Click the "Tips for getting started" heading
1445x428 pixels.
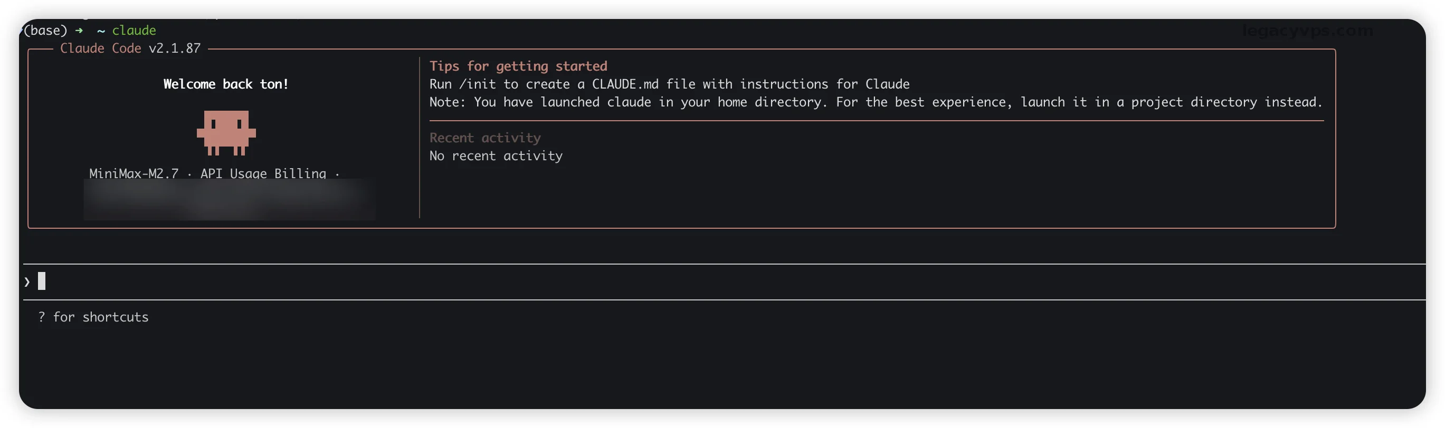(518, 66)
